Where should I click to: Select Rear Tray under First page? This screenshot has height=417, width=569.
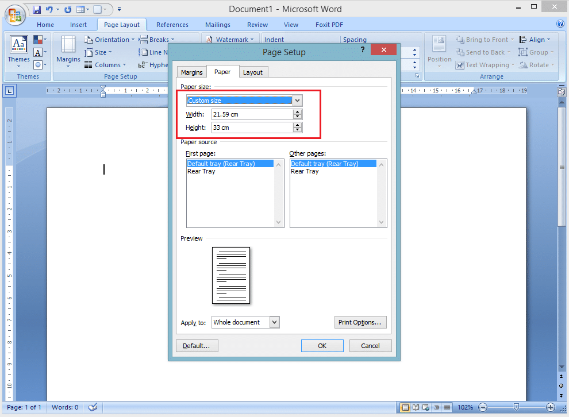[201, 171]
